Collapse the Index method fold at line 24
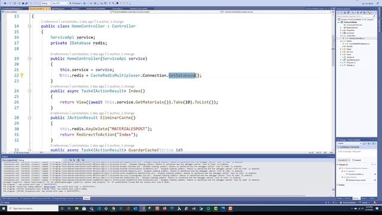 (29, 91)
